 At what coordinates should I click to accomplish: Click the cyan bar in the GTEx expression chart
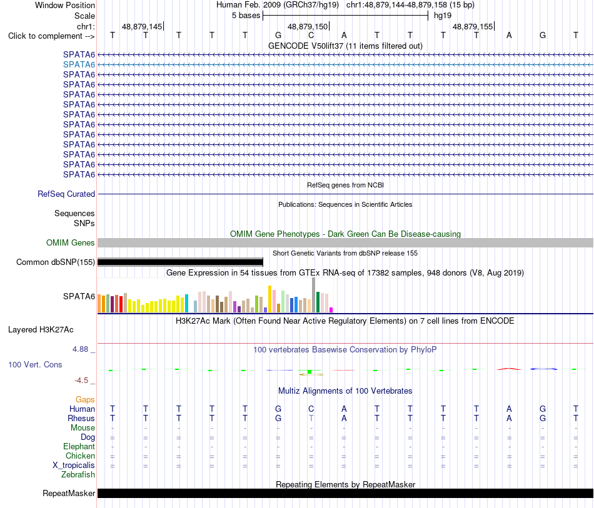coord(186,303)
